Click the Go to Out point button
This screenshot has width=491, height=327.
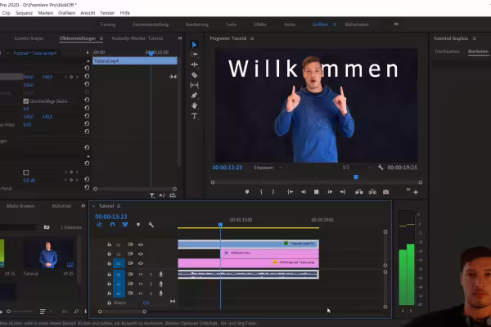click(343, 192)
